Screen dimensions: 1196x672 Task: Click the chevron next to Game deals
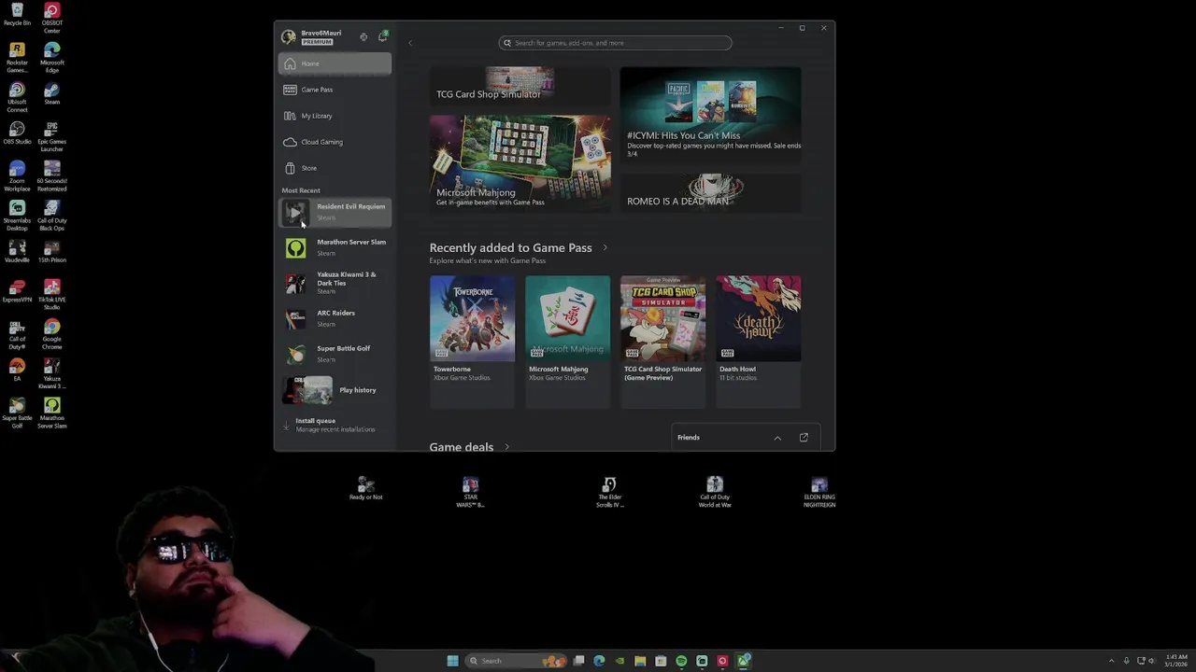(506, 447)
